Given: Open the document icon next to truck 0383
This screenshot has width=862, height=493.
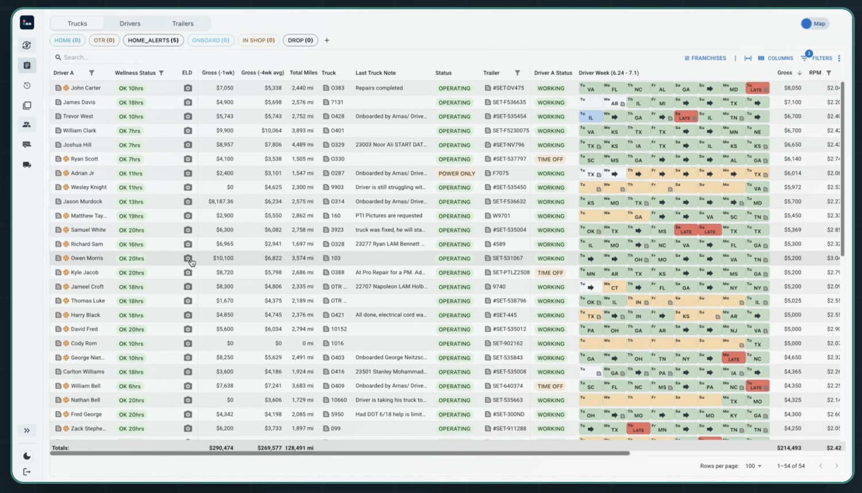Looking at the screenshot, I should [x=326, y=88].
